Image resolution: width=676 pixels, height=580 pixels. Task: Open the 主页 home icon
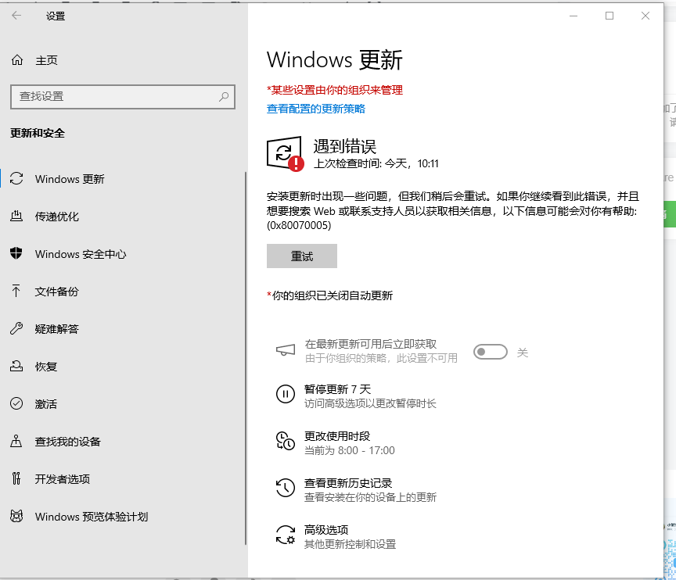[x=17, y=60]
